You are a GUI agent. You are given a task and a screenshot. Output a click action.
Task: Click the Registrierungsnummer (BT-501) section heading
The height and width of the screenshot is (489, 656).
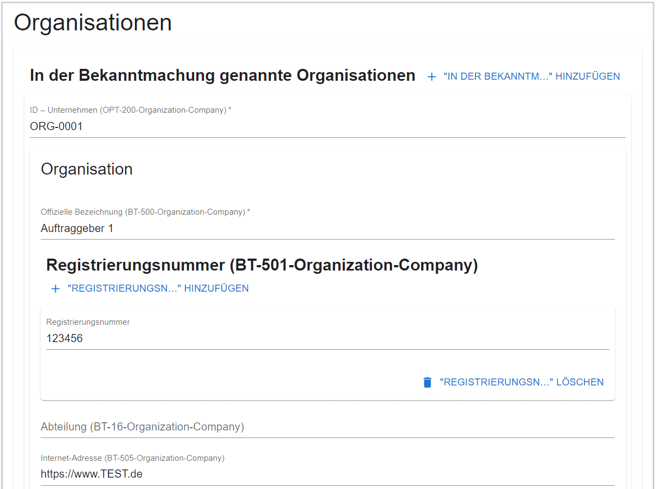[262, 266]
